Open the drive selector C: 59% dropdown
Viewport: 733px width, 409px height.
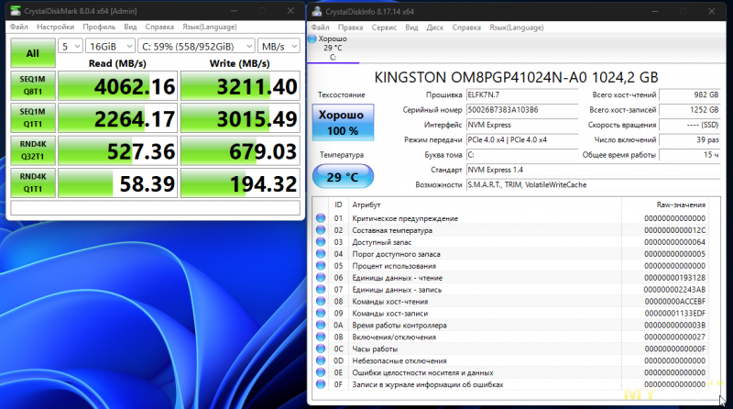click(196, 47)
